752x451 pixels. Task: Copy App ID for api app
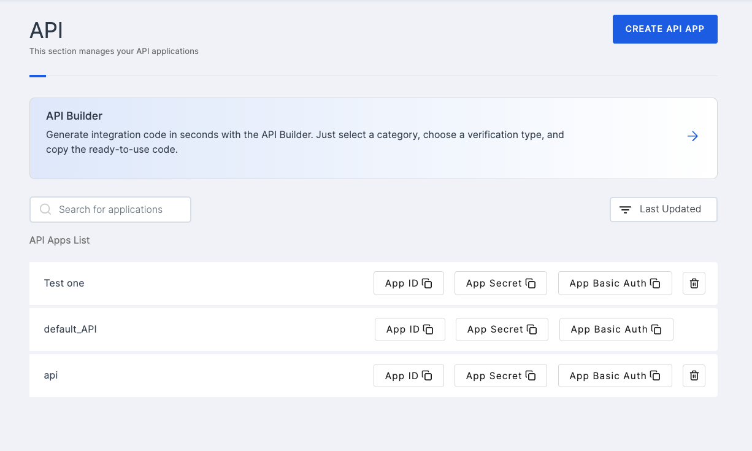tap(409, 376)
